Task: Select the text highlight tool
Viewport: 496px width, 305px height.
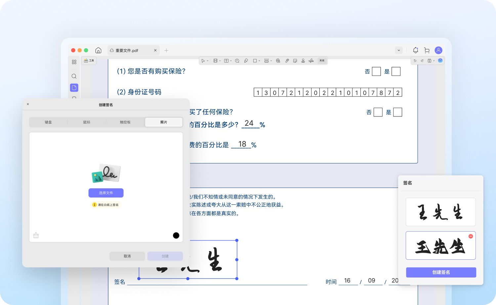Action: coord(215,61)
